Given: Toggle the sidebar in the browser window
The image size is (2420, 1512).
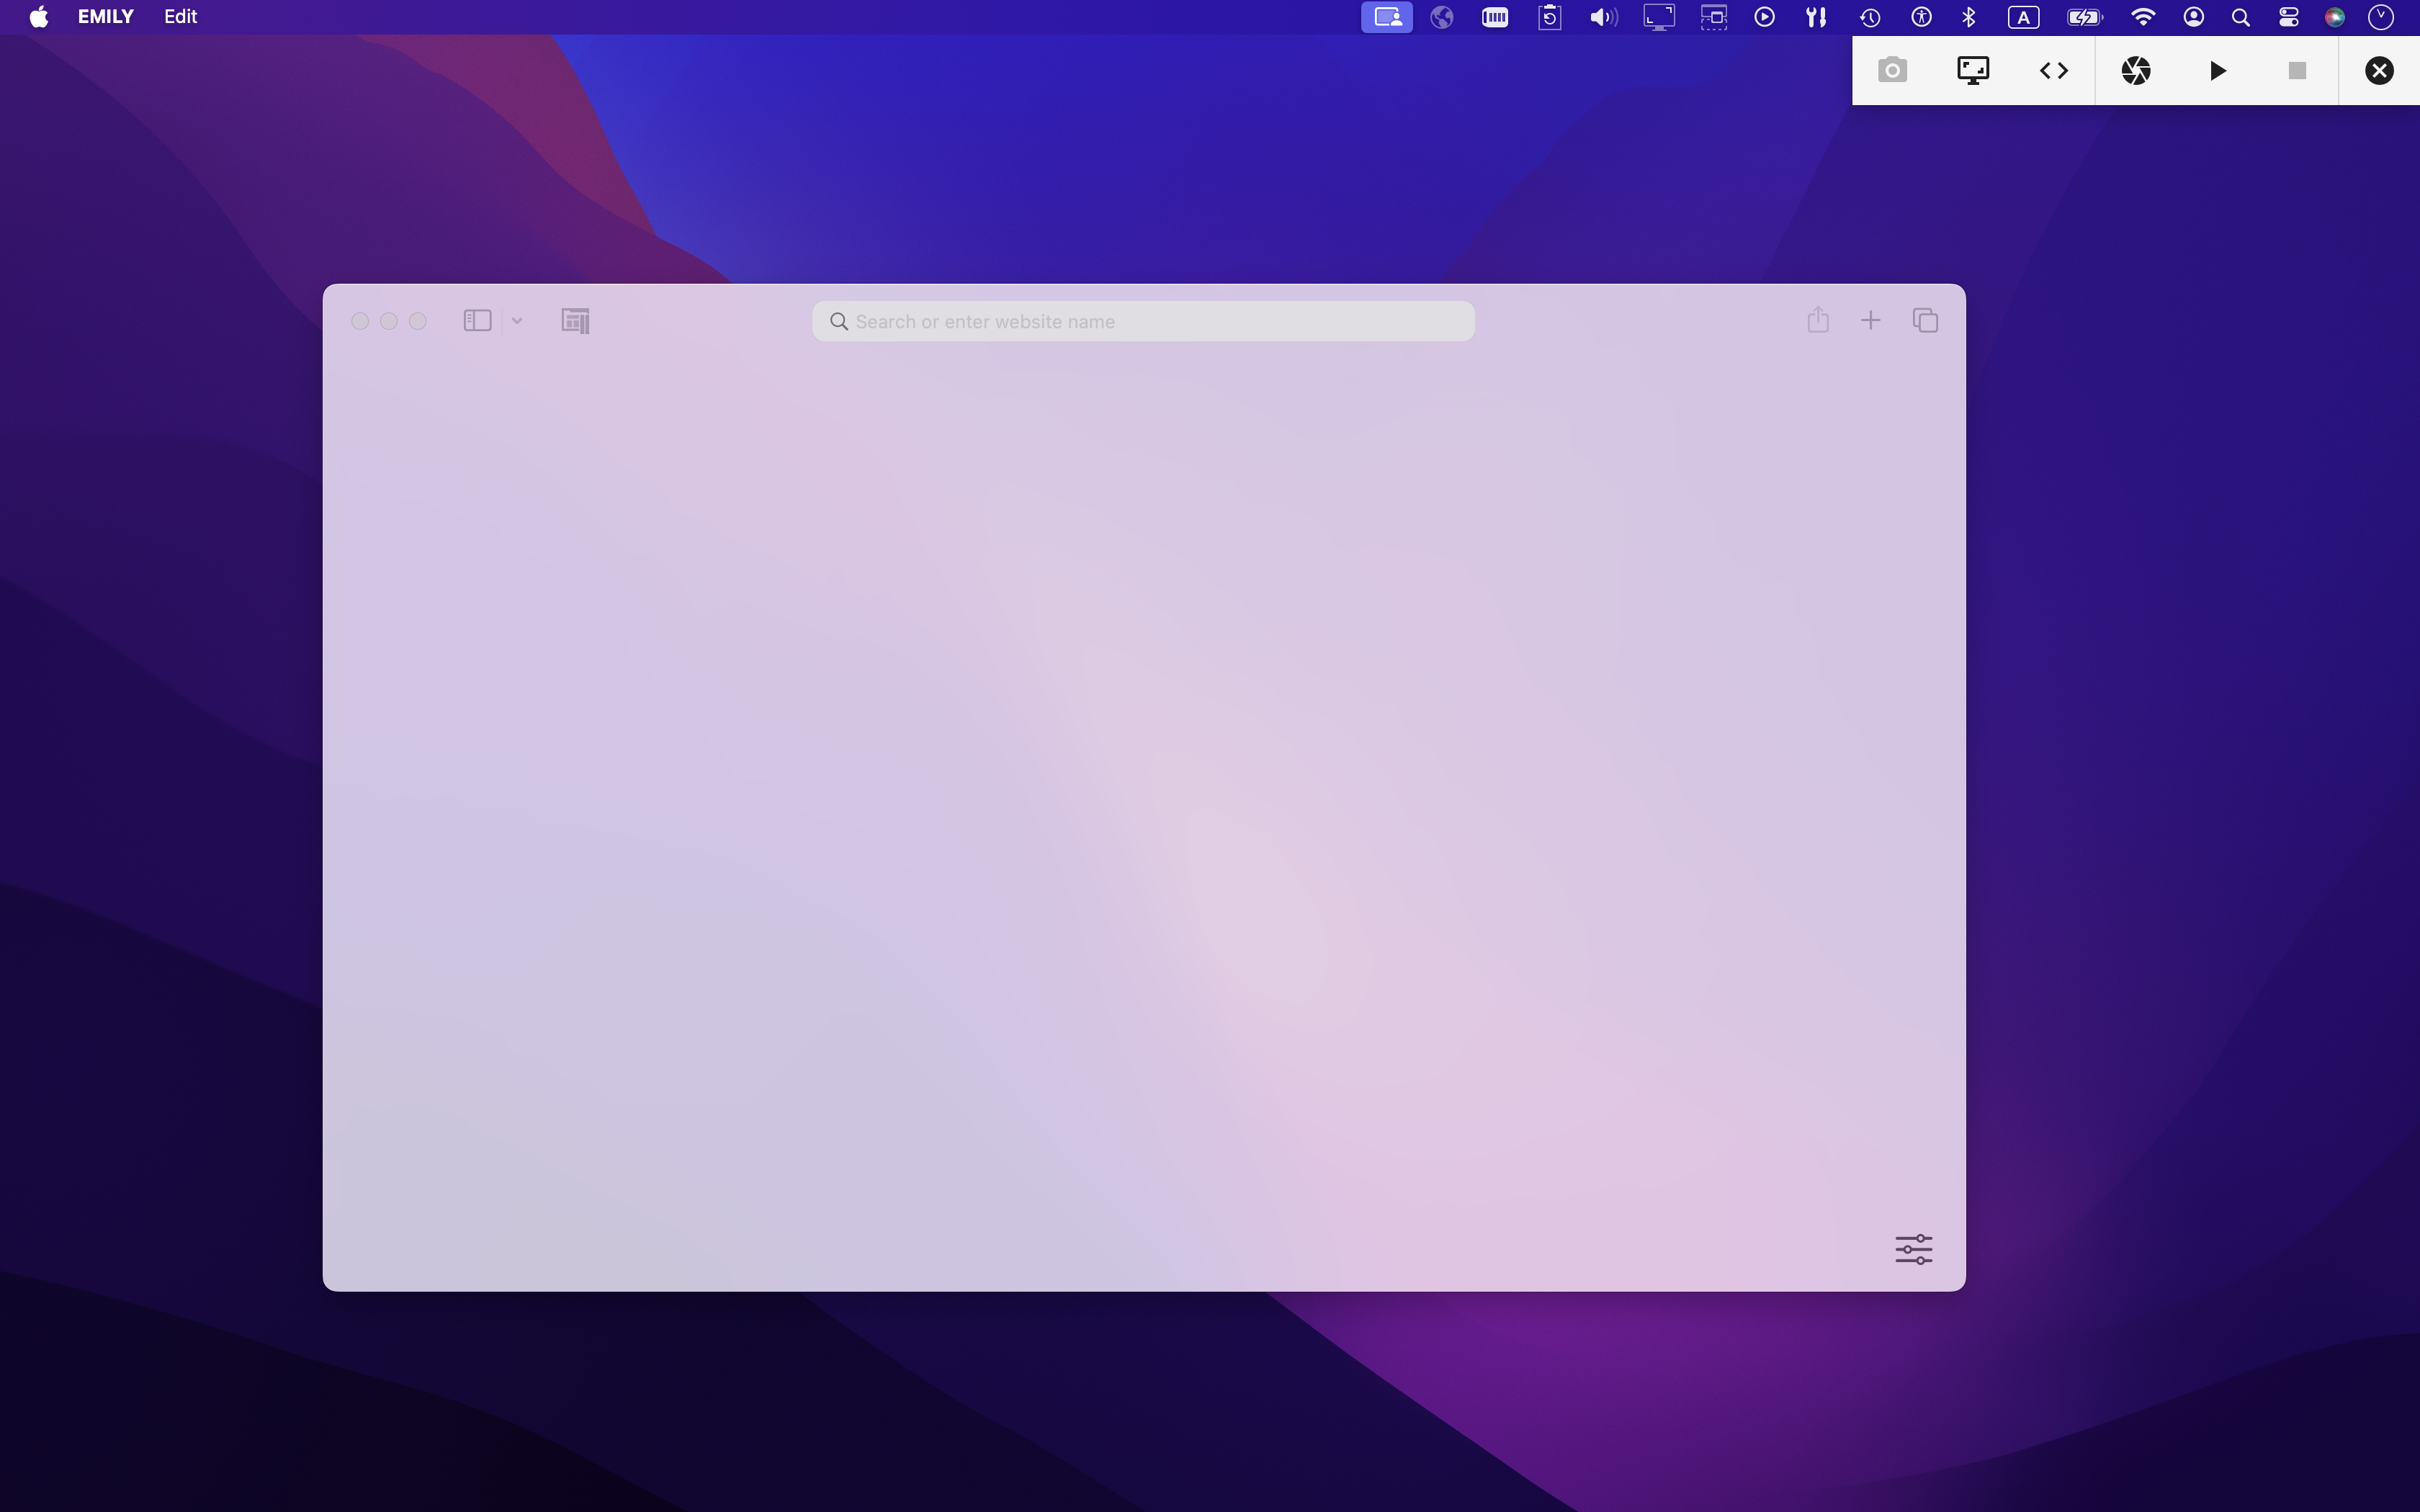Looking at the screenshot, I should click(x=477, y=320).
